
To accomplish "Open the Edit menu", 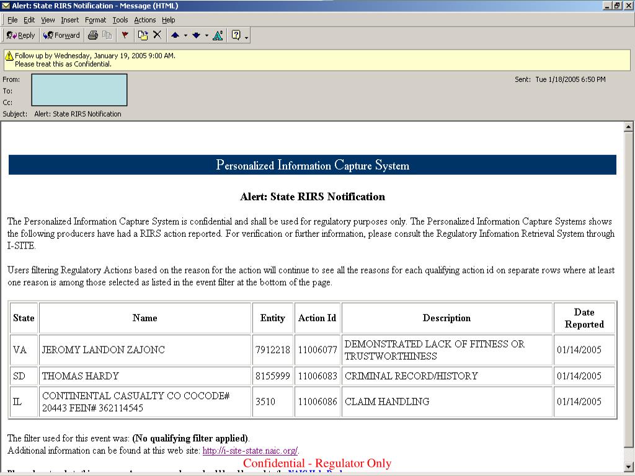I will 29,20.
